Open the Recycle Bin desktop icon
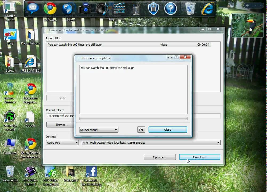Viewport: 267px width, 192px height. (10, 174)
